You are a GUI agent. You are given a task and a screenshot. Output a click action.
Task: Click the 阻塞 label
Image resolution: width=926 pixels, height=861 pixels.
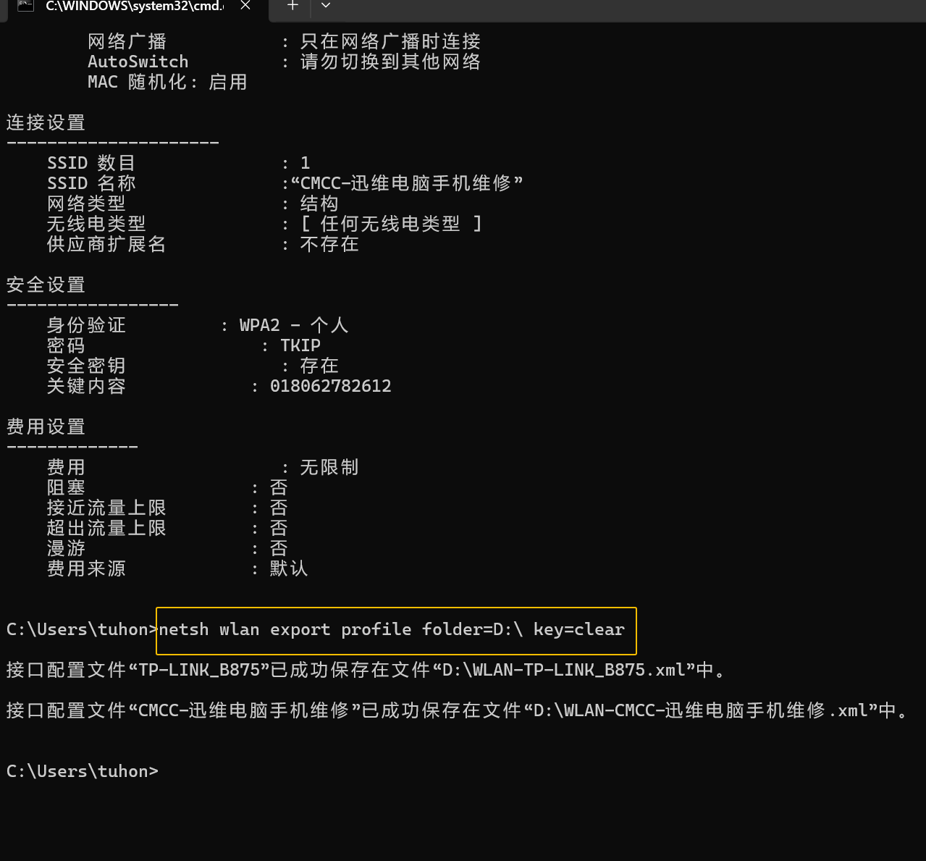pos(67,487)
